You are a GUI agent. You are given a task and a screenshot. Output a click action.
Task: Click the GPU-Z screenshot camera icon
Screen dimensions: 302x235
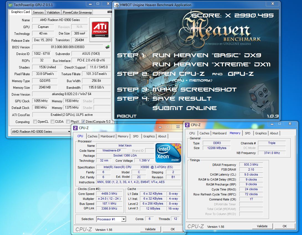coord(109,12)
